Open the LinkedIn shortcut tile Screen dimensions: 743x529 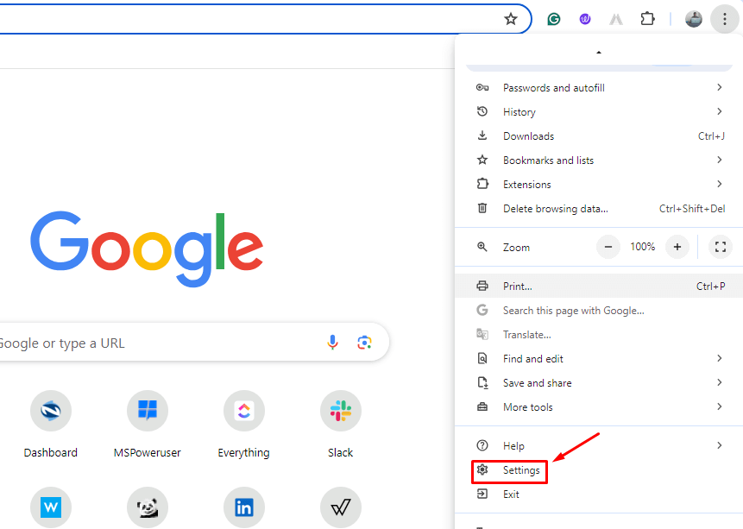point(244,507)
